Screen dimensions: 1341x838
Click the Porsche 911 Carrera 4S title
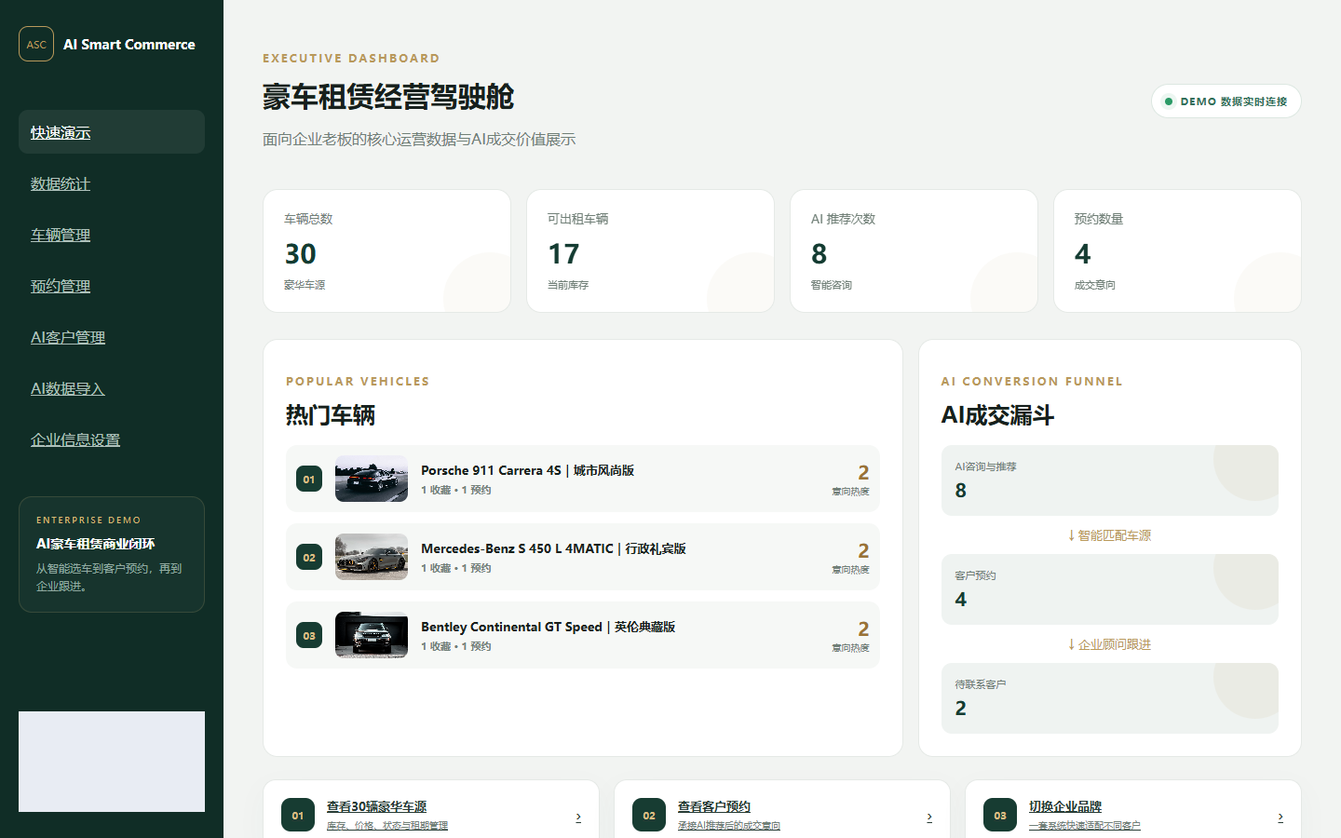pyautogui.click(x=527, y=470)
